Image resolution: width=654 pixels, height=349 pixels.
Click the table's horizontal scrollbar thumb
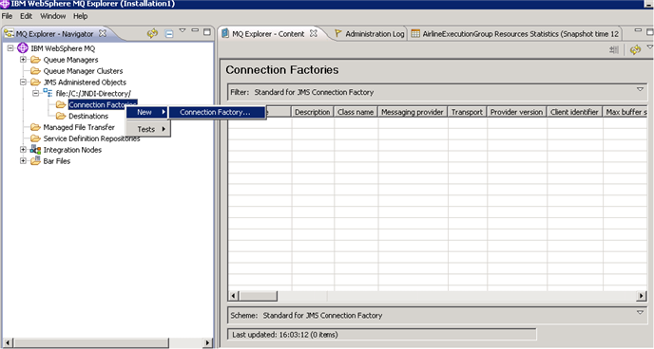click(x=258, y=296)
